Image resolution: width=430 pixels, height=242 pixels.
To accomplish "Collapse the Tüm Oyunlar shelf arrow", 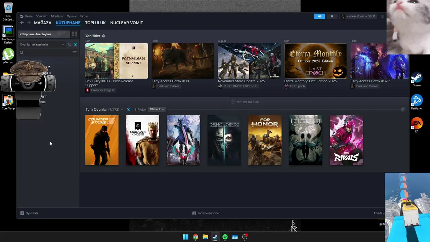I will pyautogui.click(x=403, y=109).
